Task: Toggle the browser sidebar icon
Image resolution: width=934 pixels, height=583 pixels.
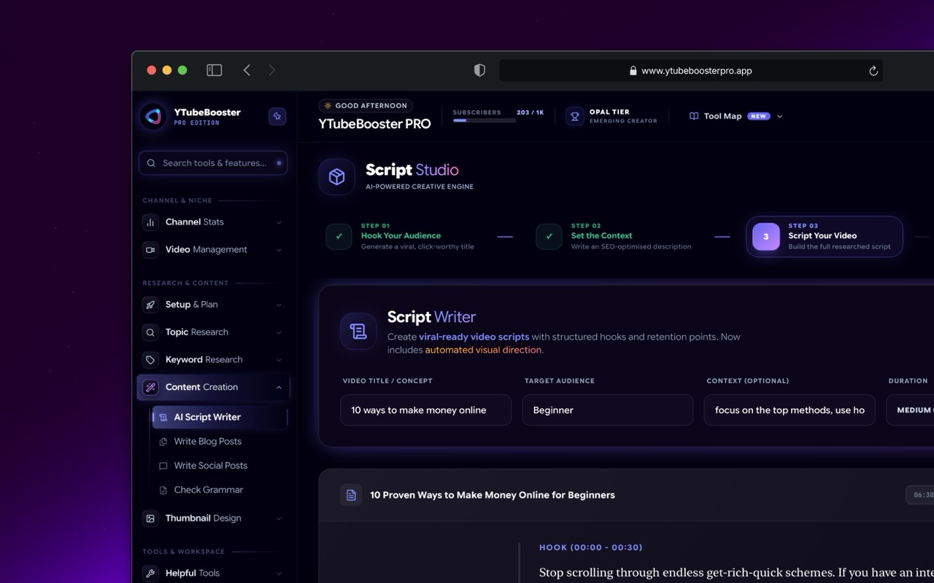Action: (214, 70)
